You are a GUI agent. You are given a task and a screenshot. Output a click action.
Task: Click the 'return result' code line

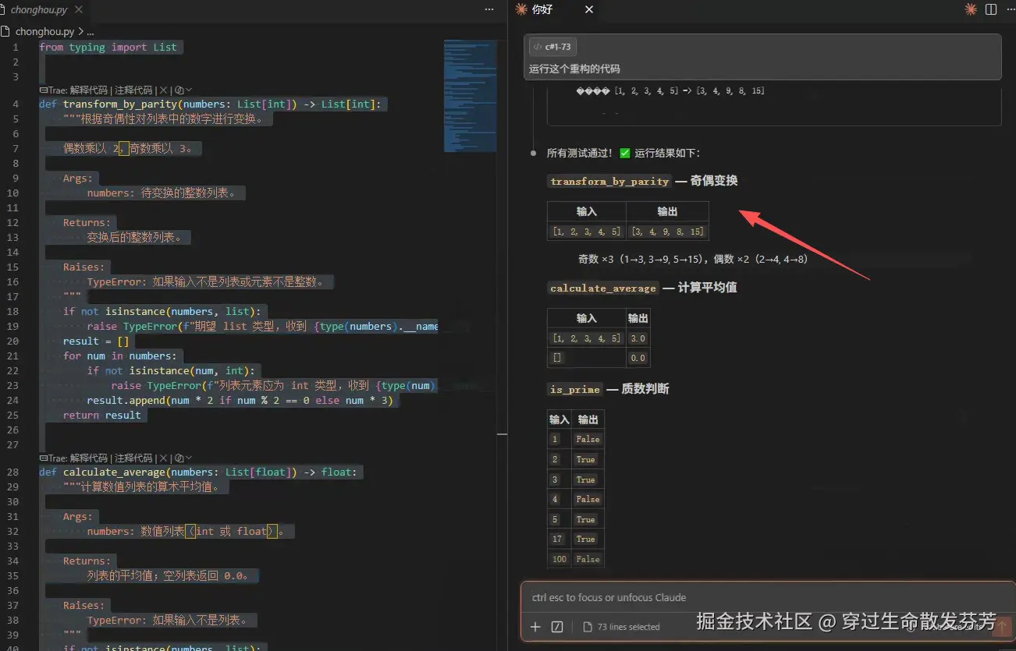tap(102, 416)
